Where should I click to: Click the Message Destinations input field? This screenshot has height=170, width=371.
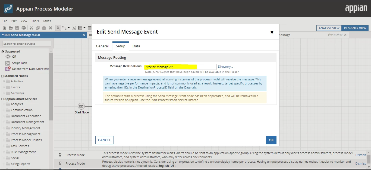(x=181, y=67)
